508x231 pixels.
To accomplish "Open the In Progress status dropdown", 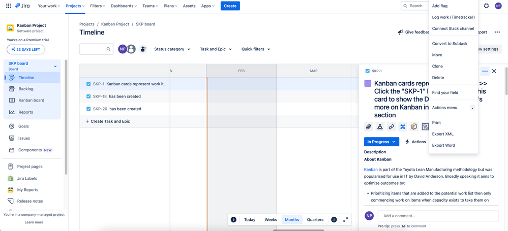I will (382, 142).
